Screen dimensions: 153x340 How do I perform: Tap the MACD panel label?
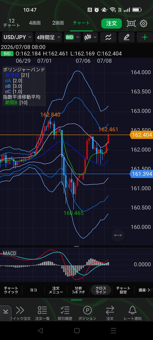(10, 253)
